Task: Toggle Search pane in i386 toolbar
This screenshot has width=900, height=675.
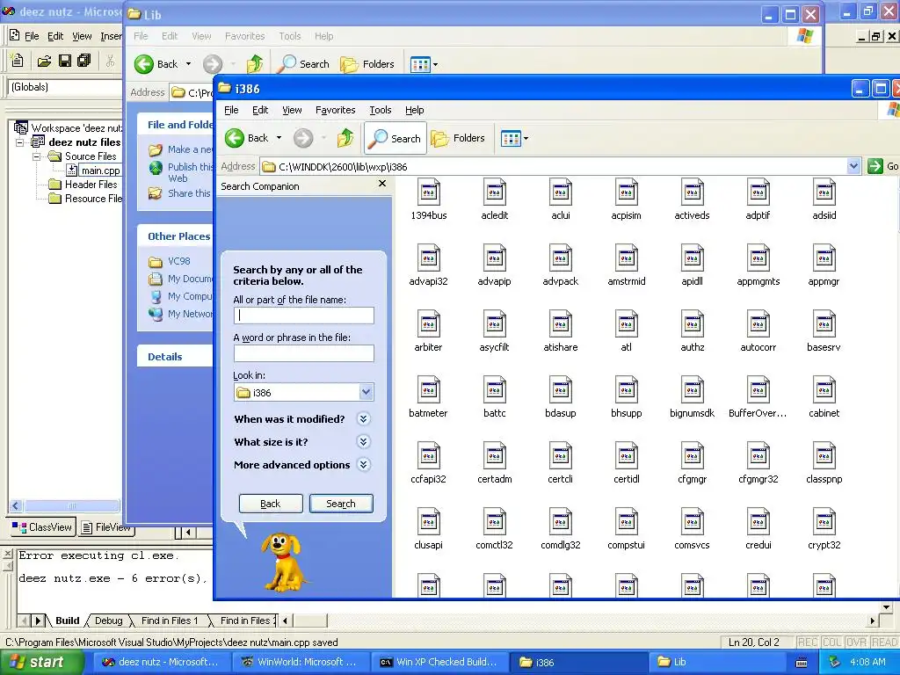Action: click(395, 138)
